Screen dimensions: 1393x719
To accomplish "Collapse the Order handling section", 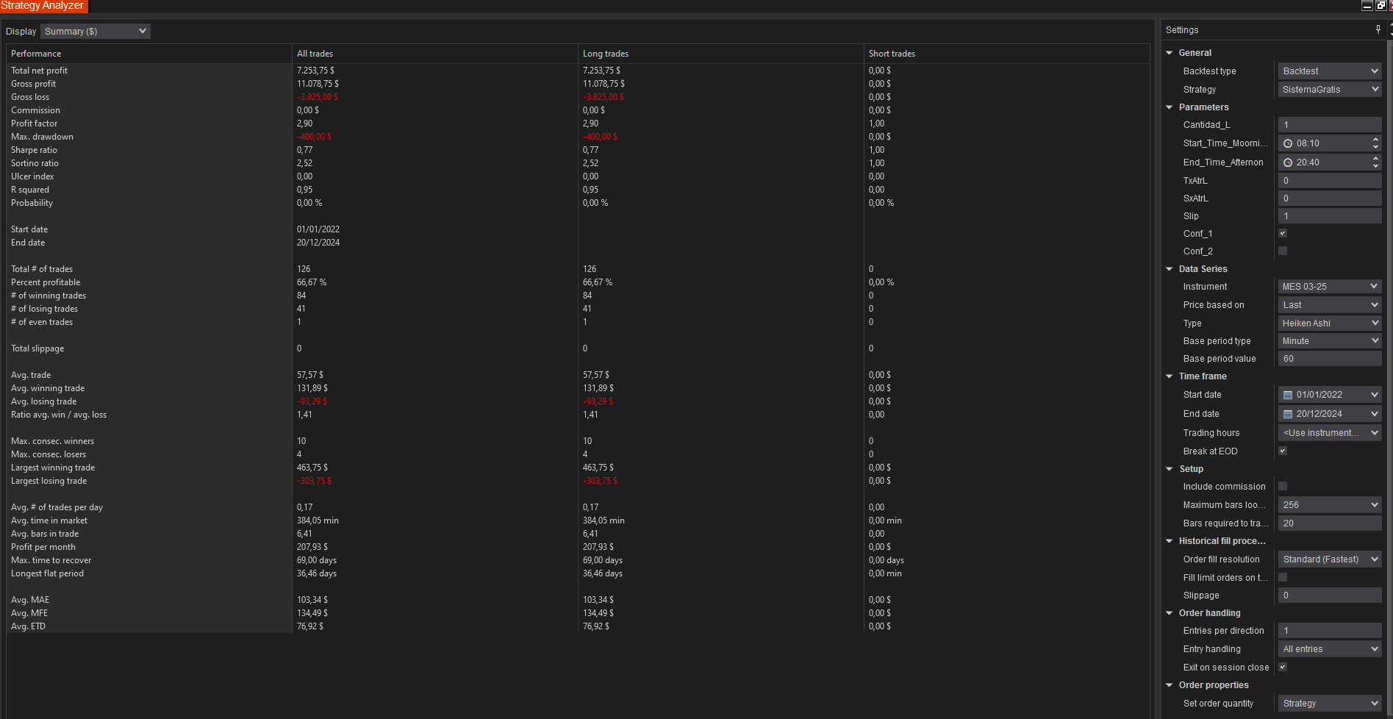I will 1170,612.
